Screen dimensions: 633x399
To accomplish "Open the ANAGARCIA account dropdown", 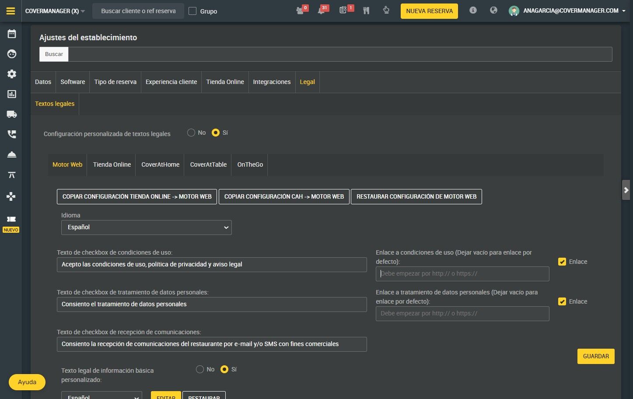I will pyautogui.click(x=567, y=10).
